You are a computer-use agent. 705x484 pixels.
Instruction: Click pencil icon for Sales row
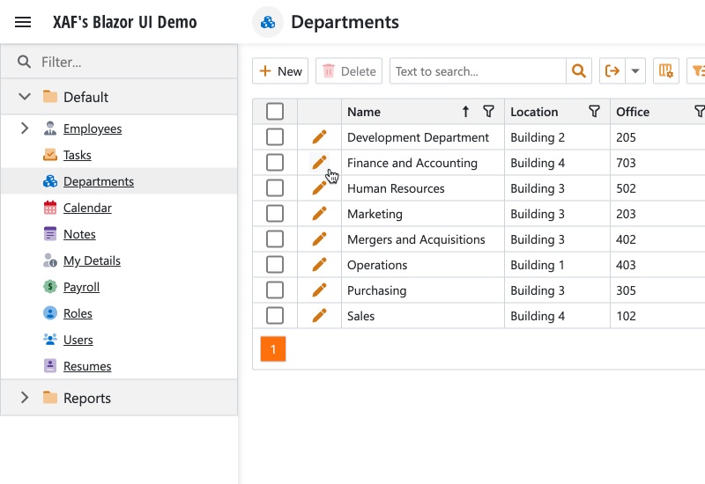tap(319, 316)
